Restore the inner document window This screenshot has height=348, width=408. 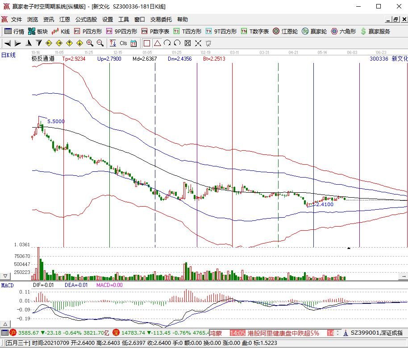(x=396, y=20)
